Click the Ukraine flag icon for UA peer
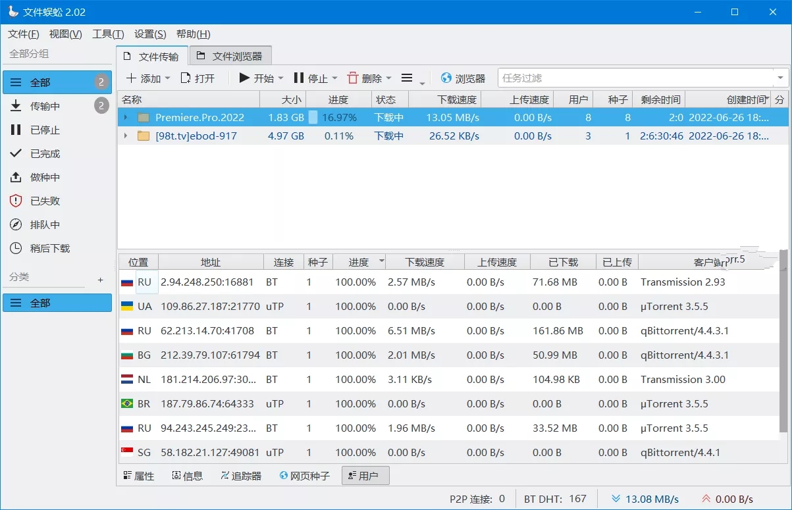Viewport: 792px width, 510px height. pyautogui.click(x=127, y=307)
